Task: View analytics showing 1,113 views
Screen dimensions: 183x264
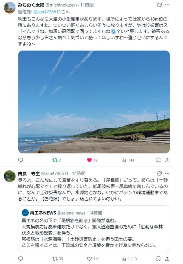Action: point(129,259)
